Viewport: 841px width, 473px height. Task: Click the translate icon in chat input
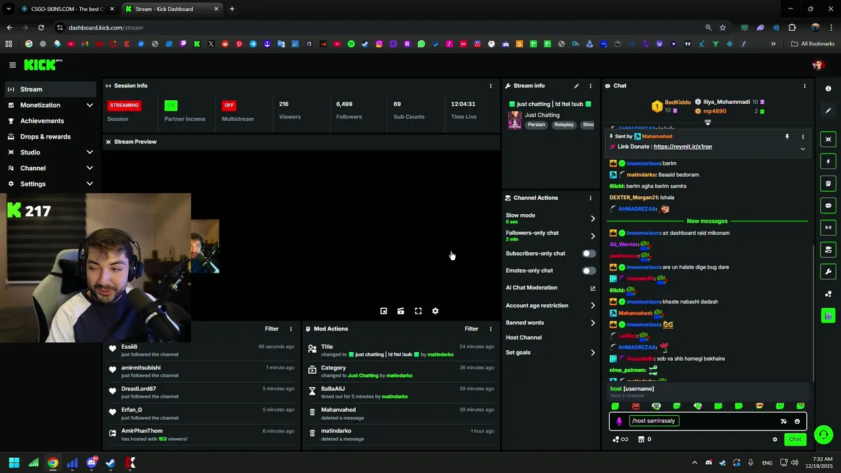[783, 421]
